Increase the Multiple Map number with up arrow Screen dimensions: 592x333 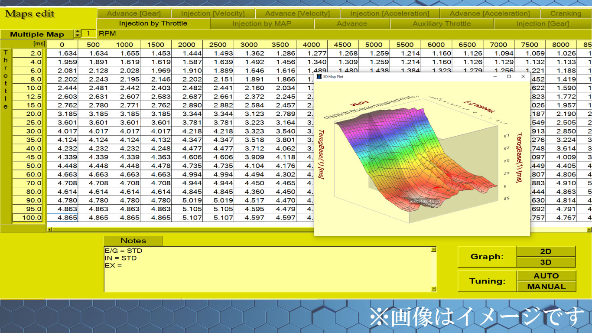tap(78, 31)
